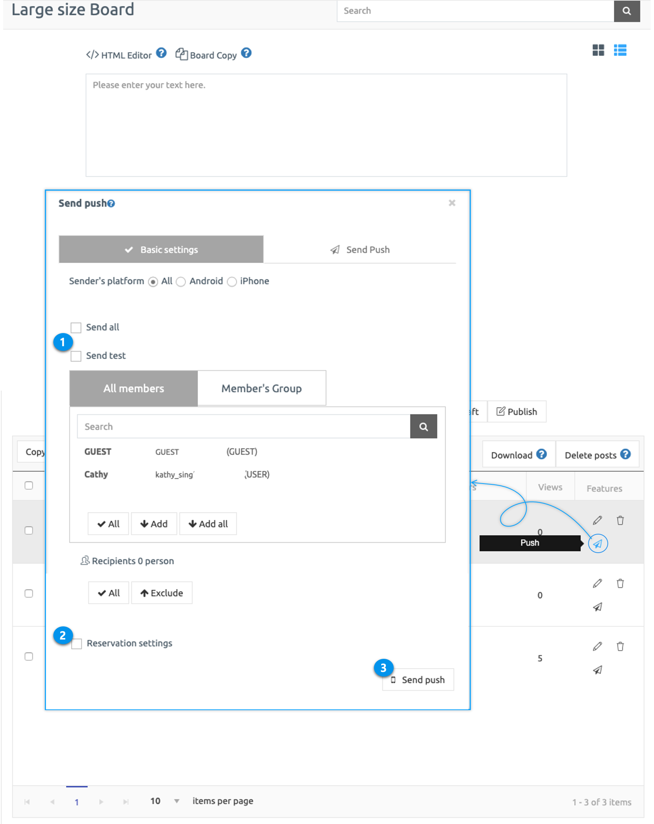
Task: Enable Reservation settings checkbox
Action: pyautogui.click(x=77, y=644)
